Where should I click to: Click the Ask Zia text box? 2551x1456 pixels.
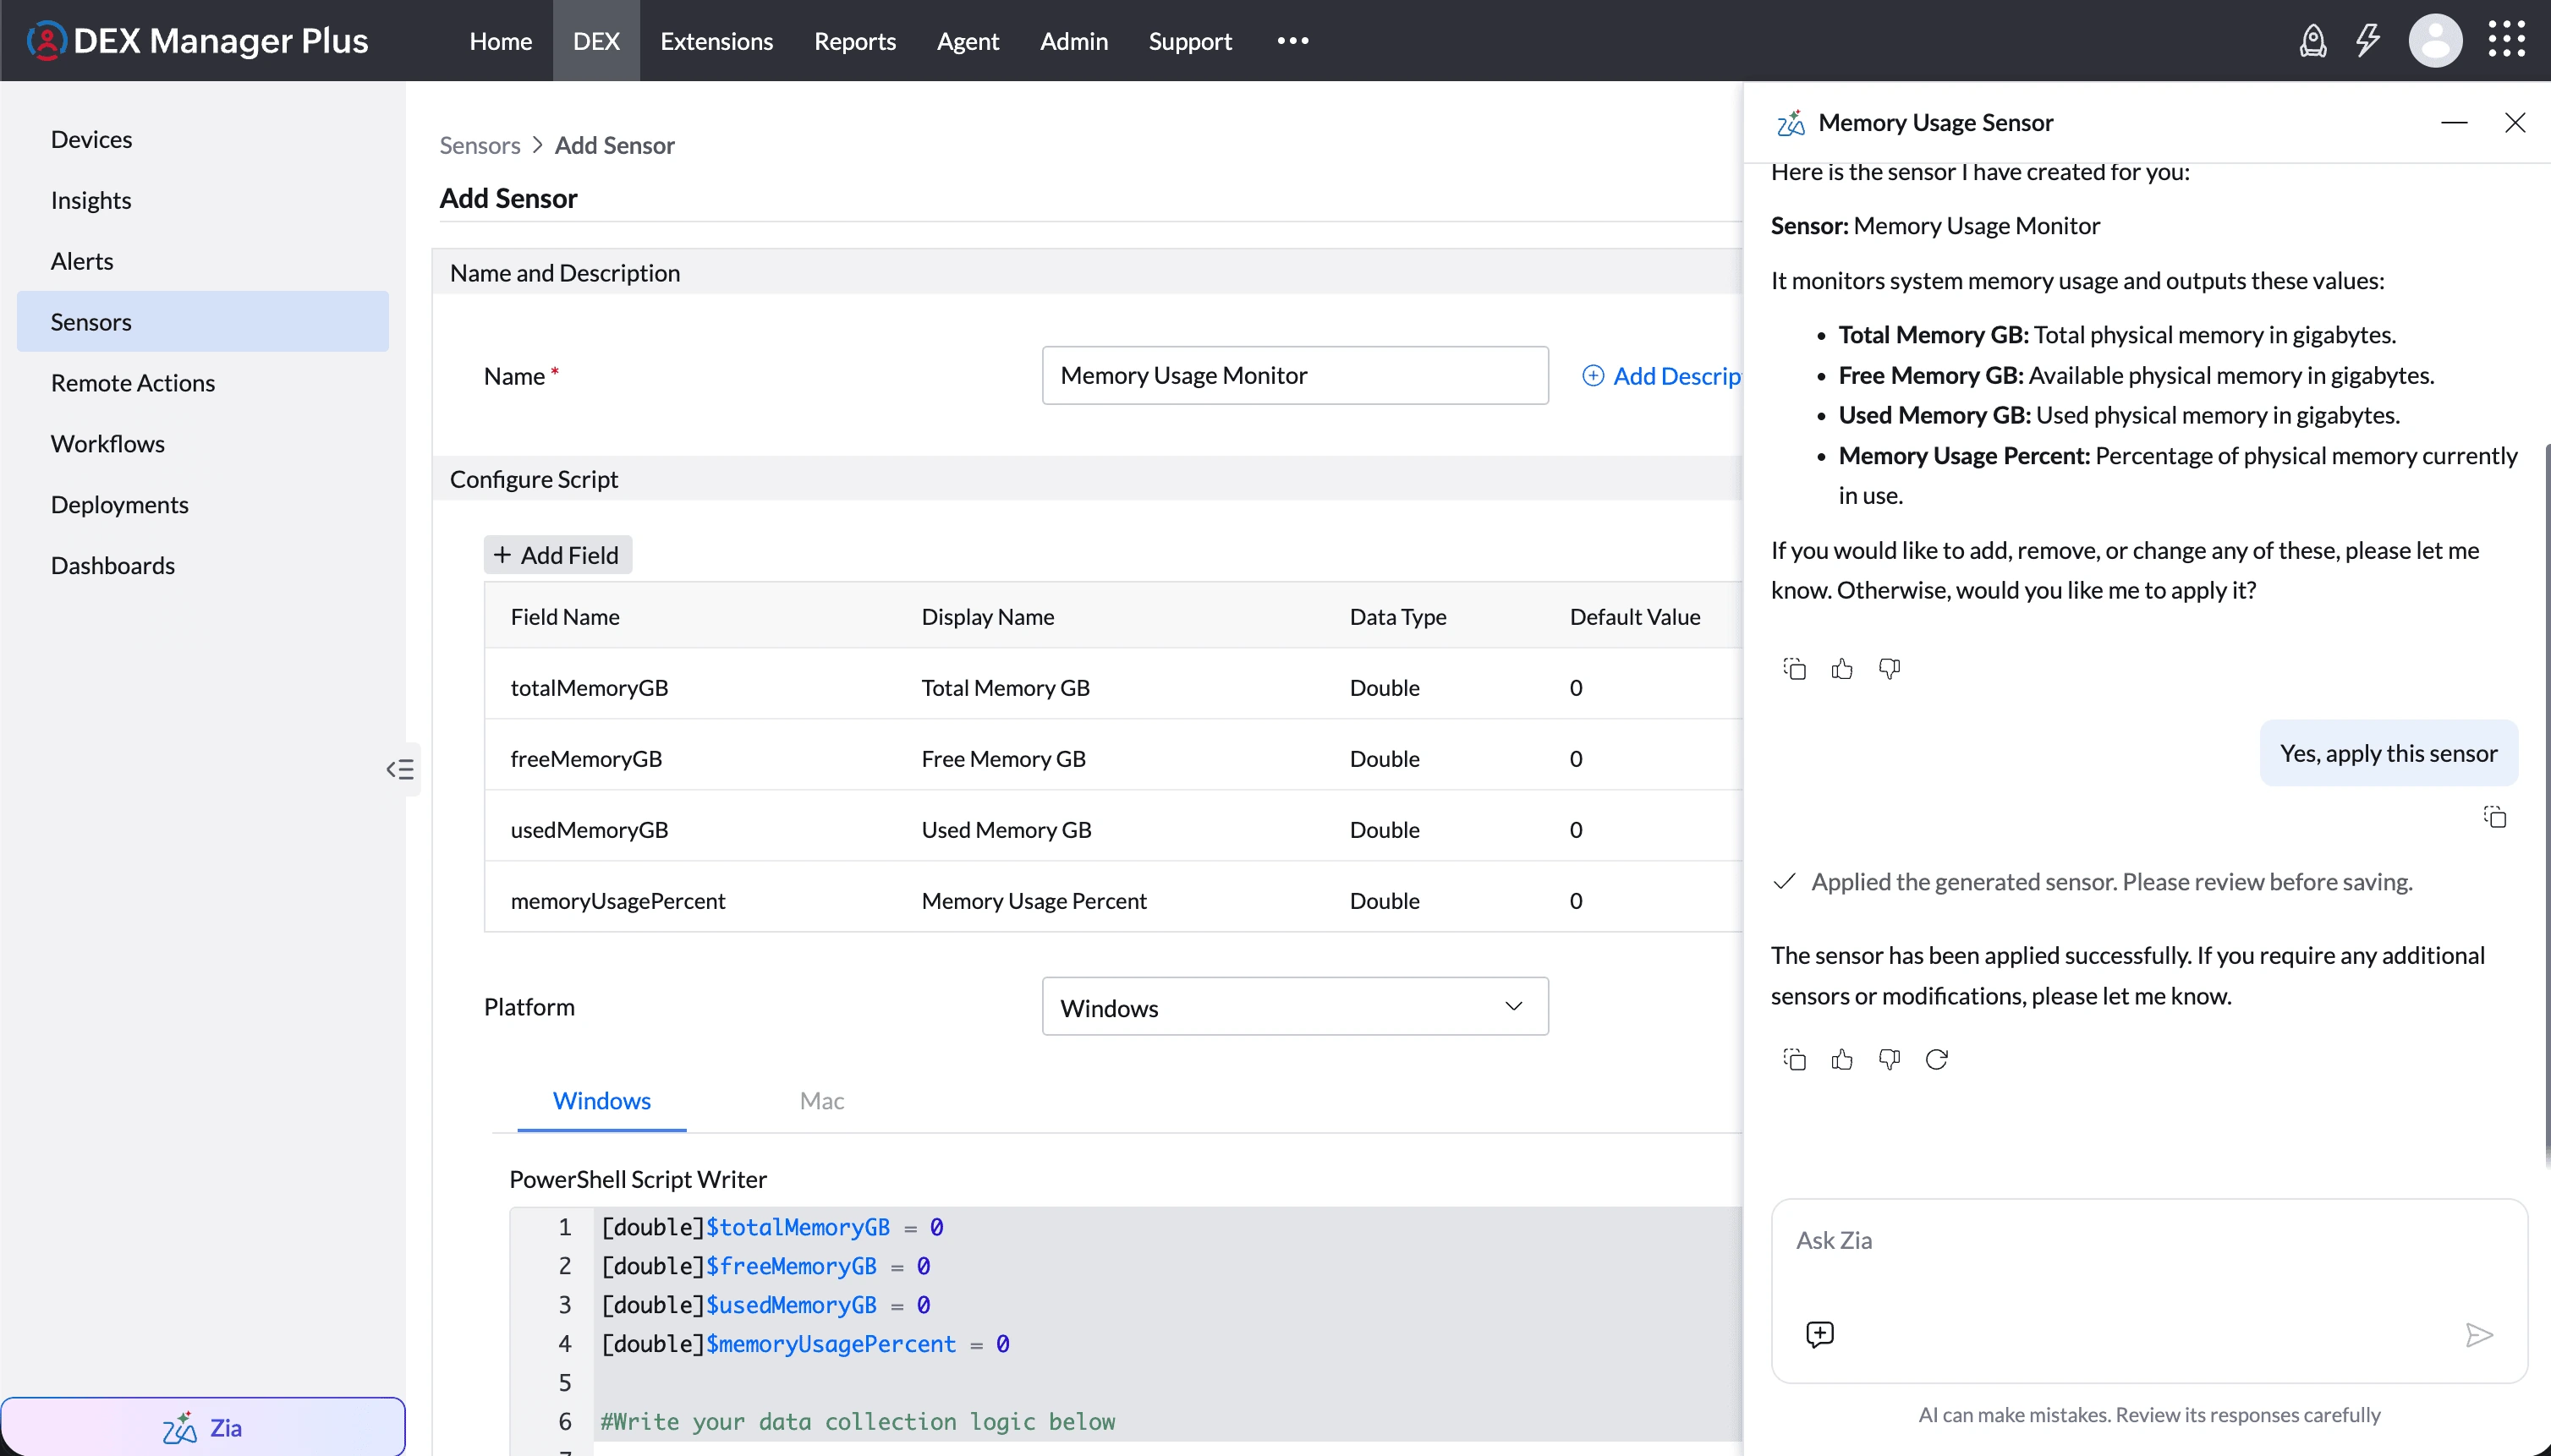[2149, 1291]
